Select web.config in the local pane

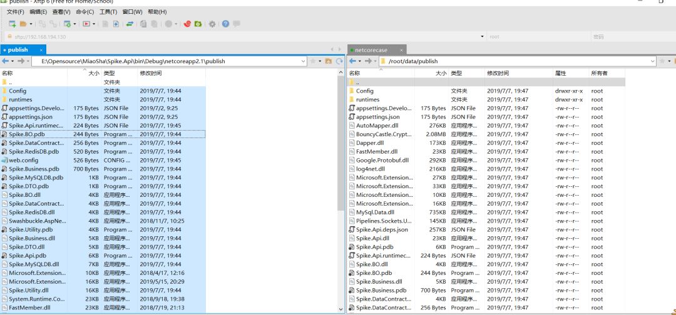(23, 160)
